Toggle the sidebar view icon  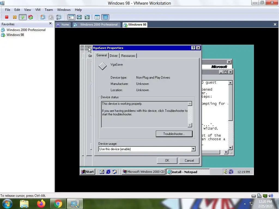pyautogui.click(x=71, y=17)
